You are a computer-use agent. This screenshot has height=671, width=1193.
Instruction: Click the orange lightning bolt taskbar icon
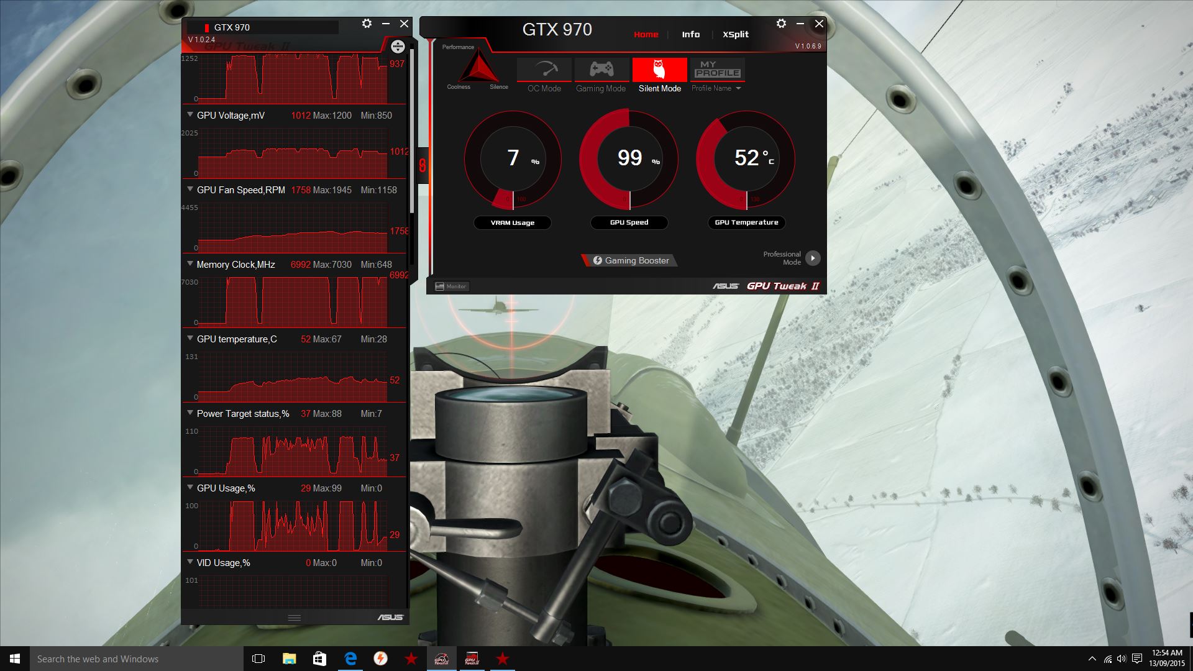point(380,659)
